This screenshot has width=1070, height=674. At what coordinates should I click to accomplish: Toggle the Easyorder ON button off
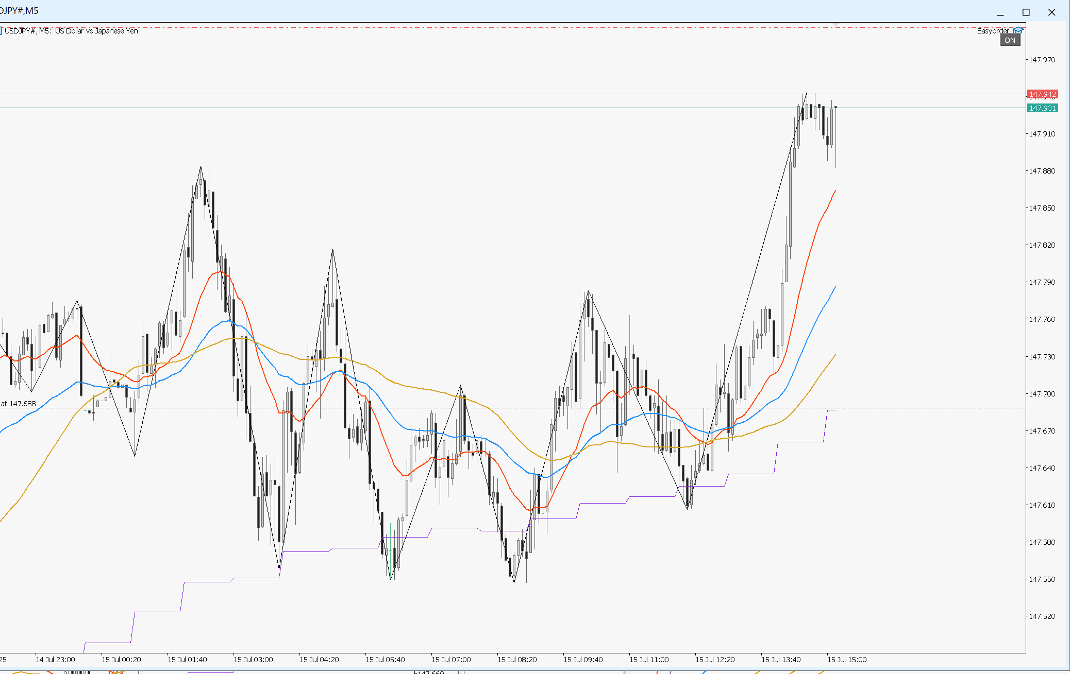[1010, 40]
